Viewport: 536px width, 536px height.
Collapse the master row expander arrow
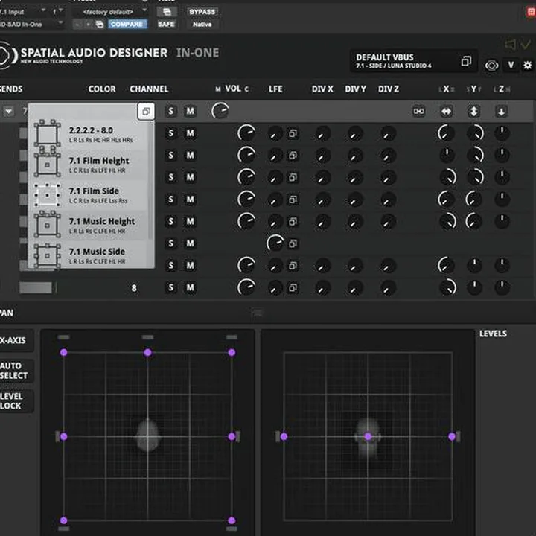8,111
